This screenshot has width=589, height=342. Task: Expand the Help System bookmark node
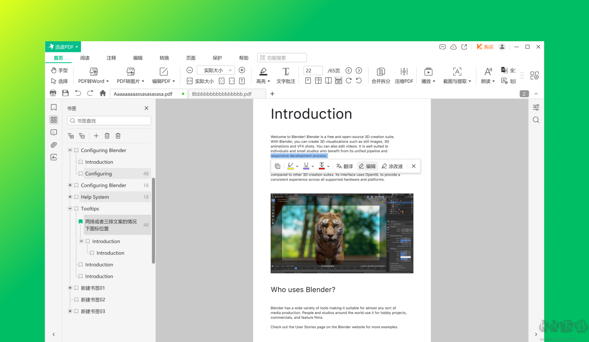point(70,197)
